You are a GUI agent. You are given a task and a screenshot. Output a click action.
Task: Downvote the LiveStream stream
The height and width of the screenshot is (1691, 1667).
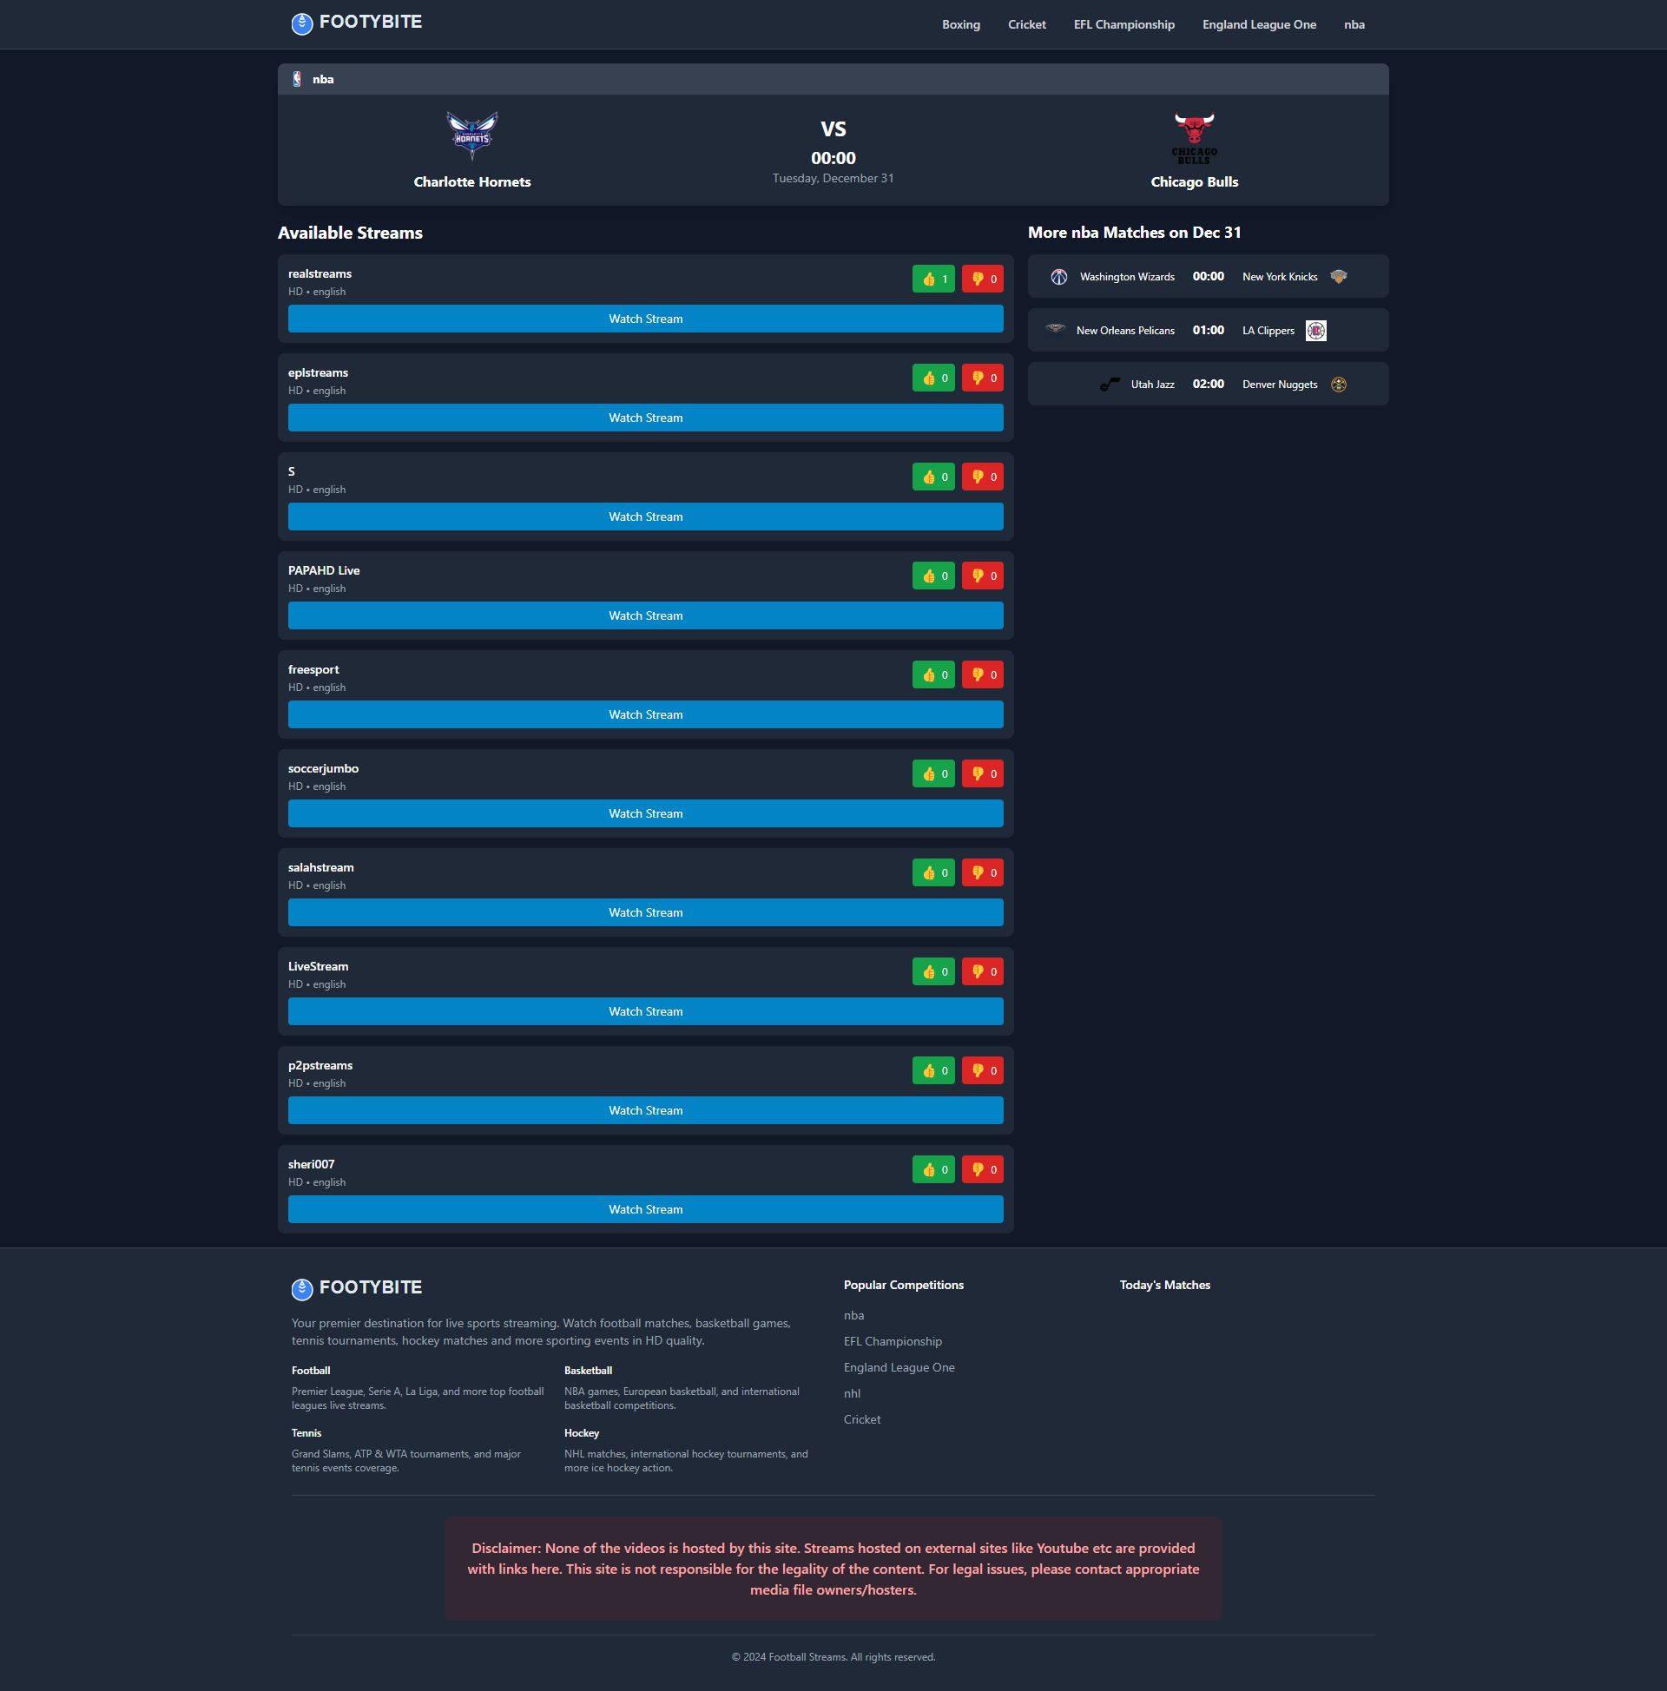(x=982, y=971)
